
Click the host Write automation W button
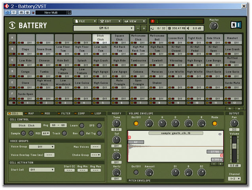[27, 12]
